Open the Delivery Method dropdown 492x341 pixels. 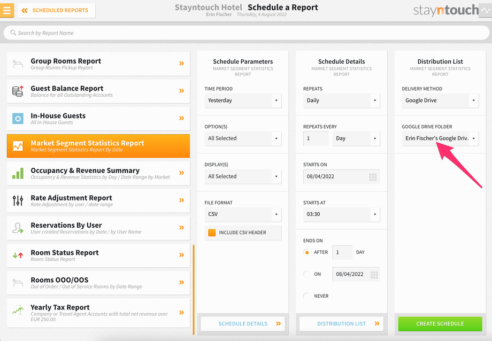click(x=440, y=100)
